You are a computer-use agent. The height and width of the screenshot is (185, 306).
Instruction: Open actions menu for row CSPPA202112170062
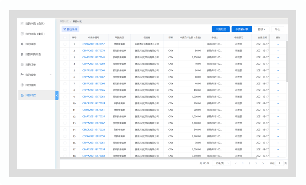coord(278,123)
